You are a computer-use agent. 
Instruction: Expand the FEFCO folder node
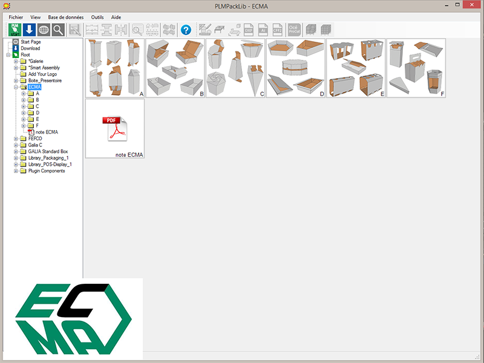click(16, 139)
